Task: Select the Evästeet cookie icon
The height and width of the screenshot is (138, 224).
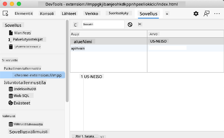Action: pos(10,103)
